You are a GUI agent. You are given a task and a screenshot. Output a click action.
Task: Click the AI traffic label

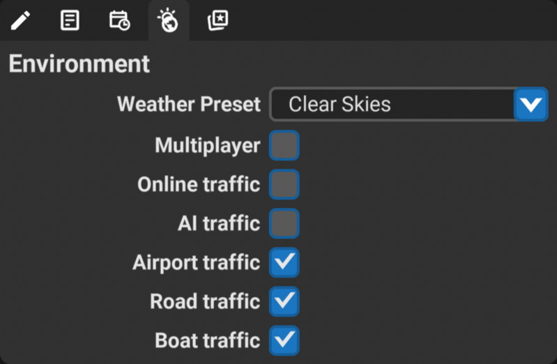[219, 224]
